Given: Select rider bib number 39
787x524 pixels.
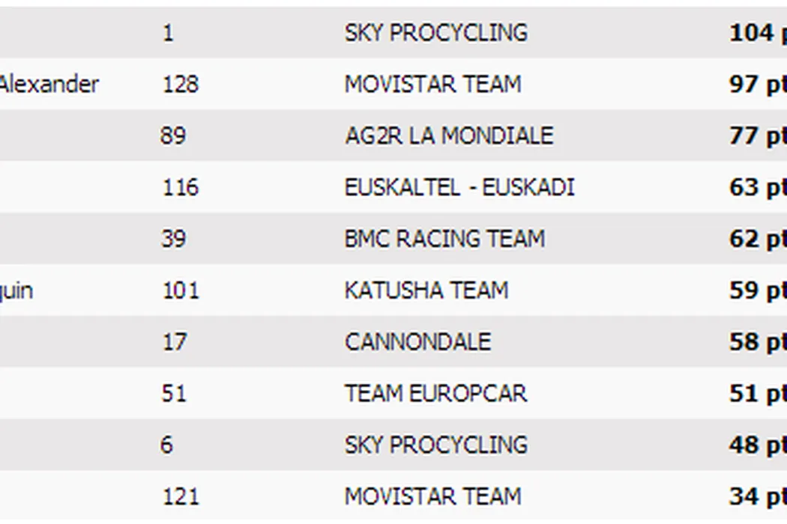Looking at the screenshot, I should coord(174,239).
